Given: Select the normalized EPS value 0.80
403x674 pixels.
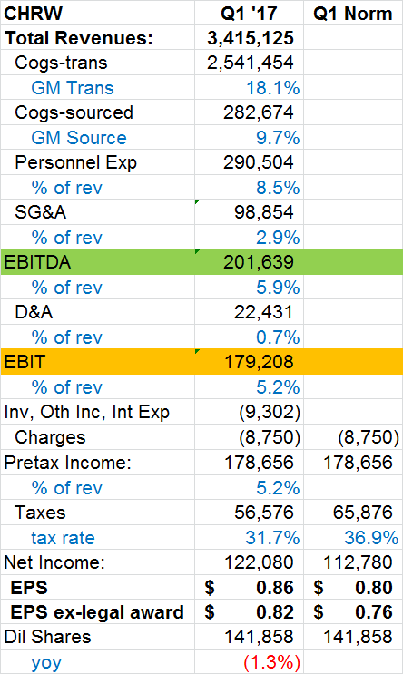Looking at the screenshot, I should point(374,588).
